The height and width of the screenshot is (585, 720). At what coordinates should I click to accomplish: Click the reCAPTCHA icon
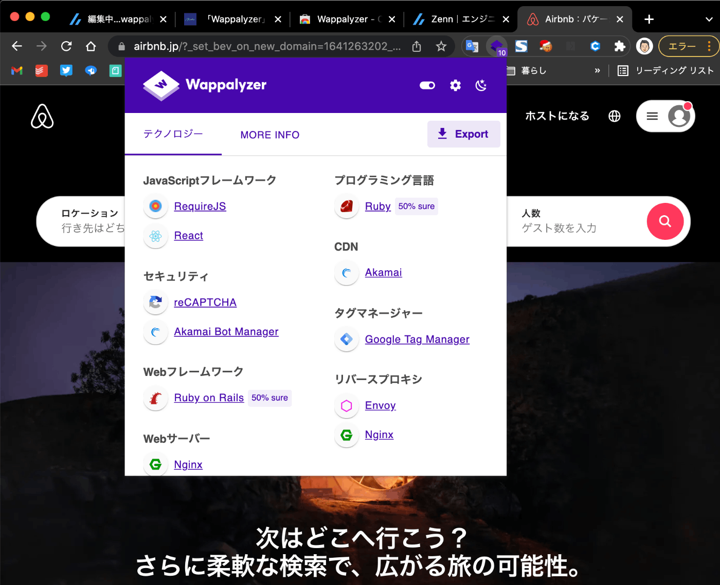pos(155,303)
